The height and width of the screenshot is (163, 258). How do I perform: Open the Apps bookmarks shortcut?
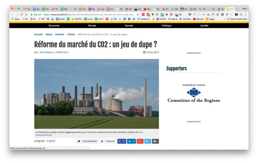[15, 19]
